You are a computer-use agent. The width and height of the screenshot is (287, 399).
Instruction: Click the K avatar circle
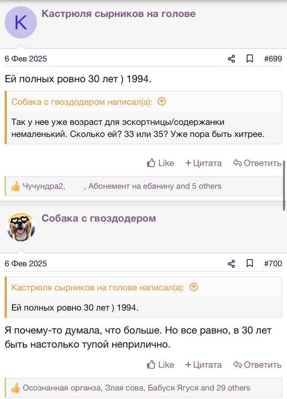pos(21,22)
